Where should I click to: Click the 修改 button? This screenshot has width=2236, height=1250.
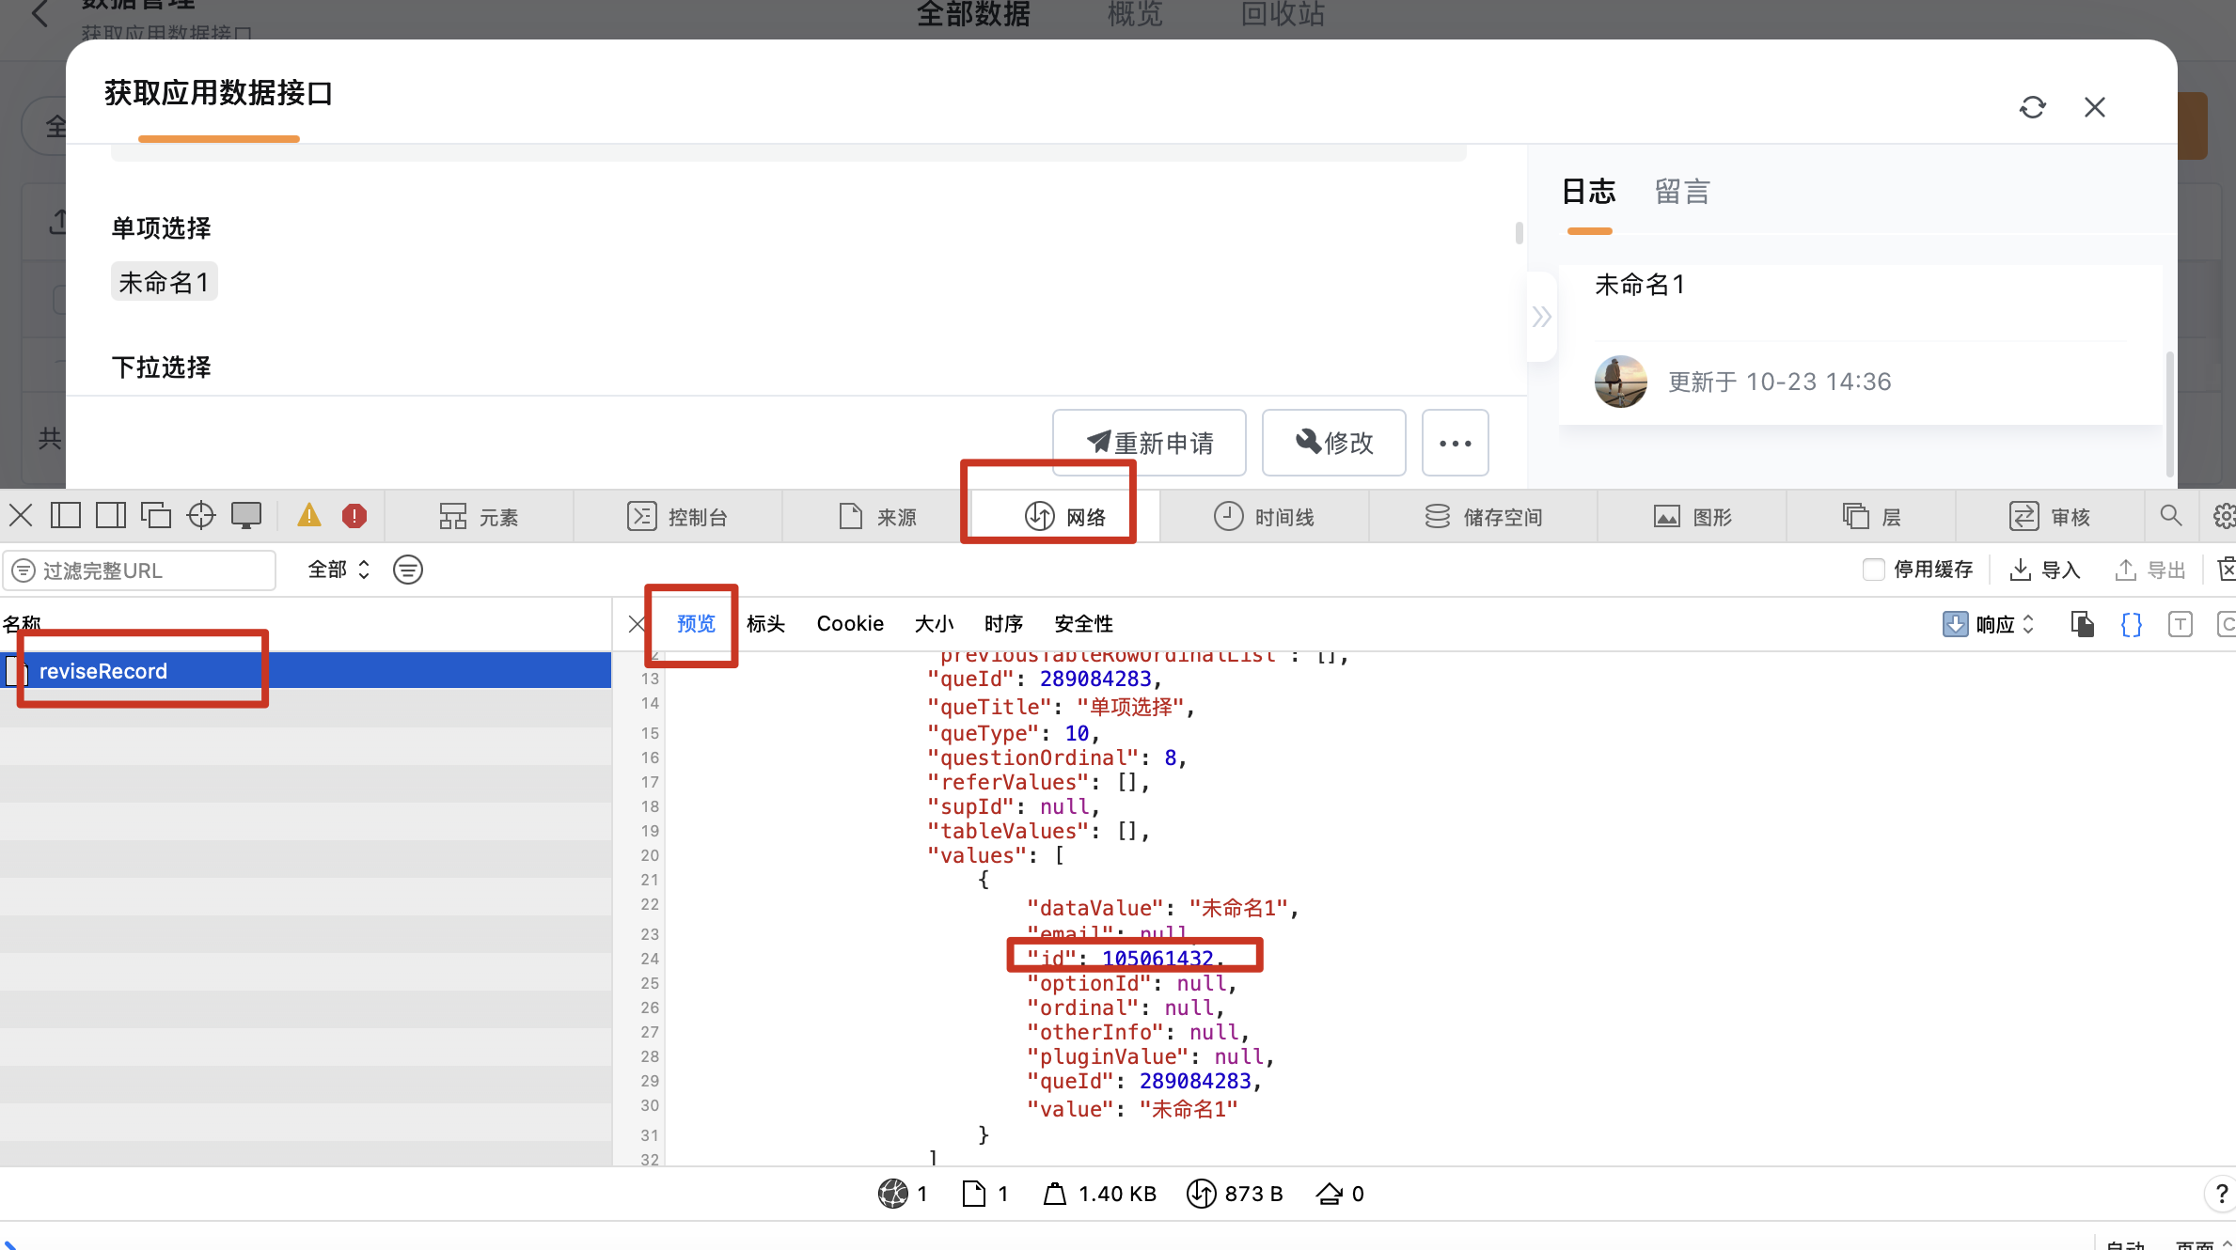point(1333,443)
